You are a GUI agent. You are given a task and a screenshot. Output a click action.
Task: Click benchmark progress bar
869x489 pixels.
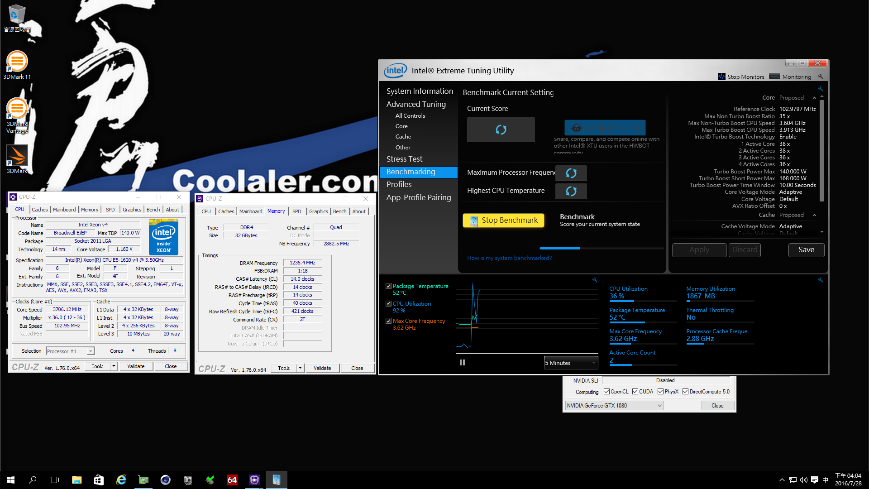602,248
